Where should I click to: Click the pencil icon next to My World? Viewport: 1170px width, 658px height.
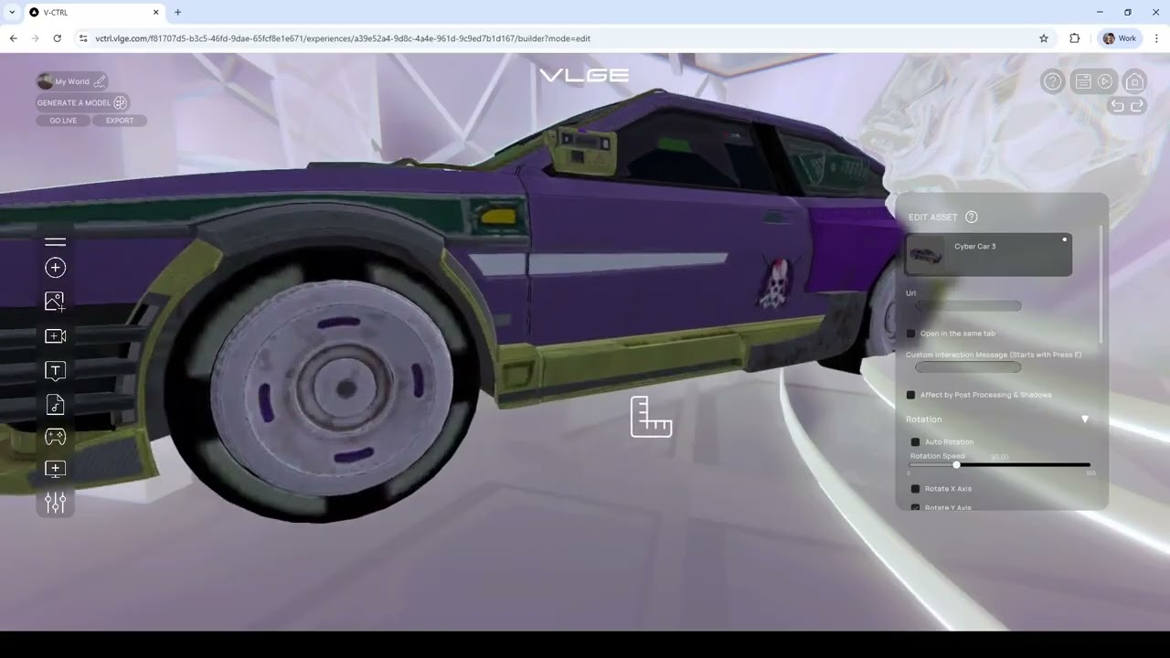pyautogui.click(x=100, y=81)
